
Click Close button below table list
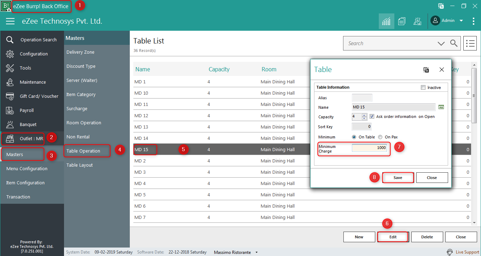[461, 237]
